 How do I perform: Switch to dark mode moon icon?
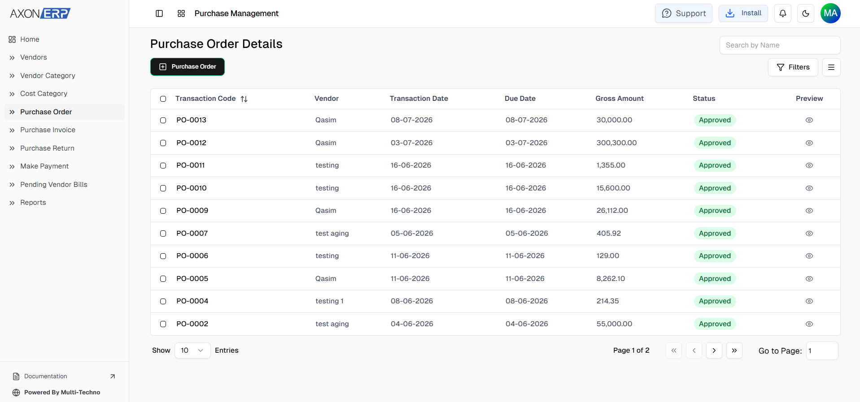pos(806,13)
